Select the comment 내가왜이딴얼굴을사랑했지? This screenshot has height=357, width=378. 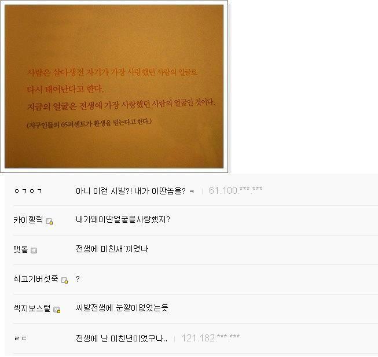tap(123, 219)
